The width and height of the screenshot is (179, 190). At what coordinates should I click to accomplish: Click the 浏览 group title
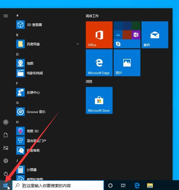pyautogui.click(x=89, y=82)
